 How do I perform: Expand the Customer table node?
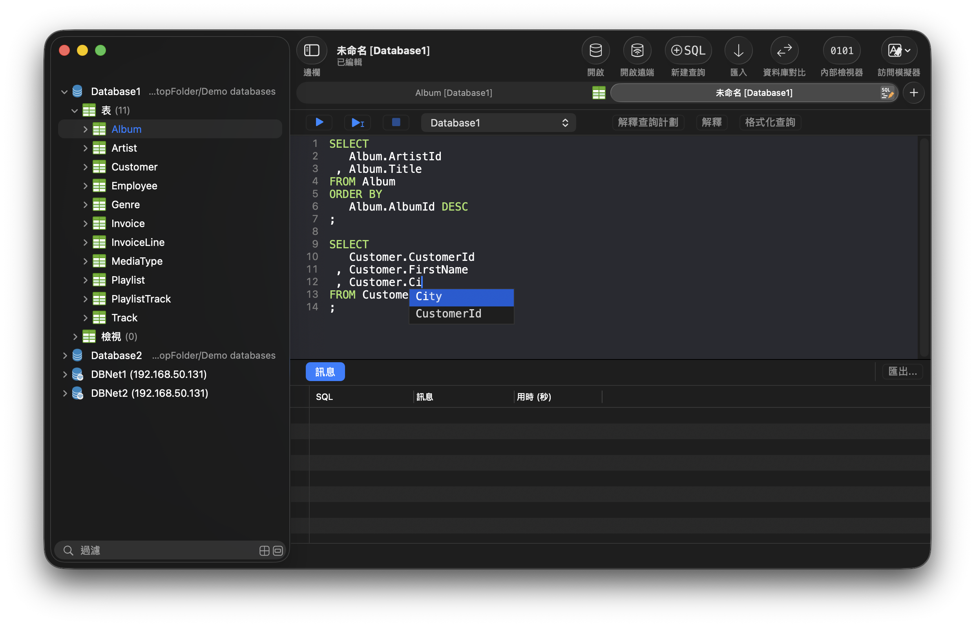click(x=85, y=167)
